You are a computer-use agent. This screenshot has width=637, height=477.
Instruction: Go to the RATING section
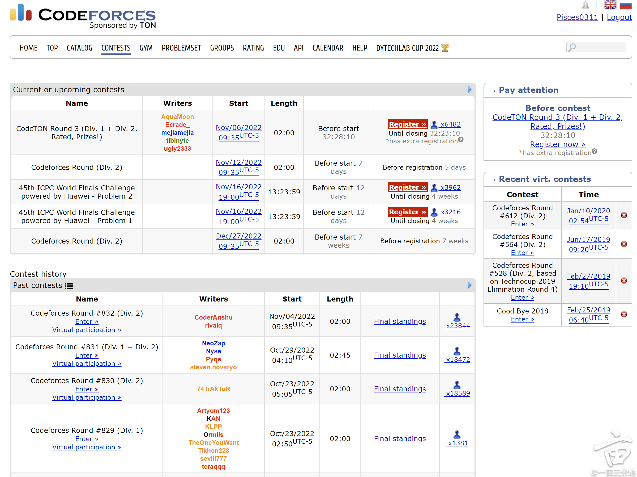254,48
